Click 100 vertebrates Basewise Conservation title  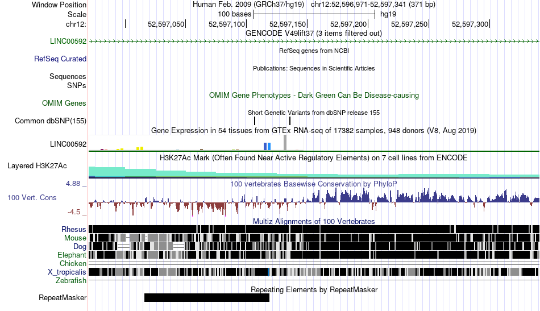(x=314, y=184)
